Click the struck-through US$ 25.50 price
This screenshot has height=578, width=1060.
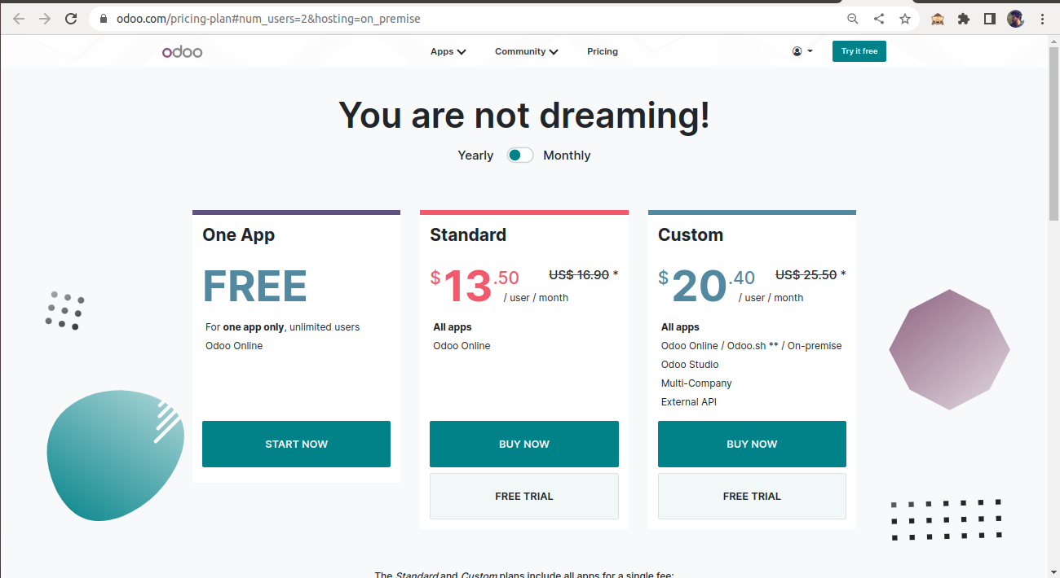click(x=806, y=275)
